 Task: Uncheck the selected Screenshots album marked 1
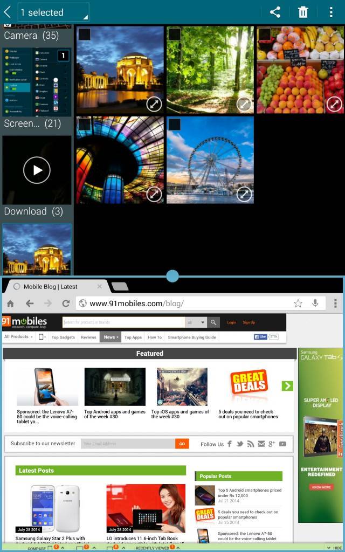coord(64,56)
